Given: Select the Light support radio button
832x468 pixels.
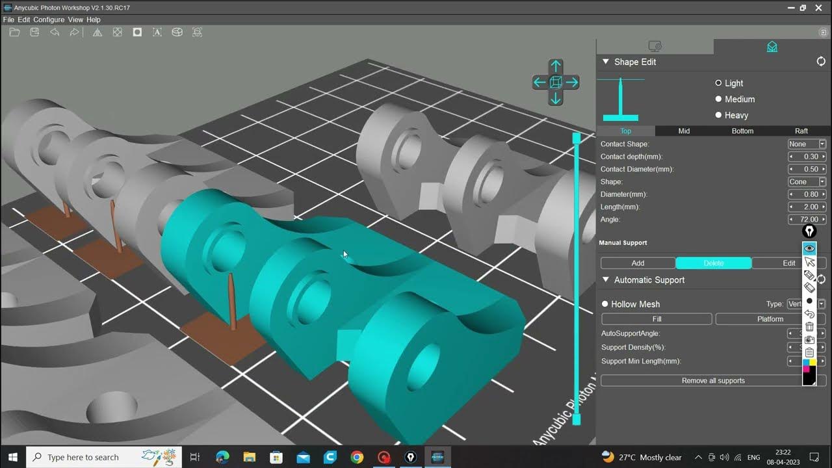Looking at the screenshot, I should [718, 83].
